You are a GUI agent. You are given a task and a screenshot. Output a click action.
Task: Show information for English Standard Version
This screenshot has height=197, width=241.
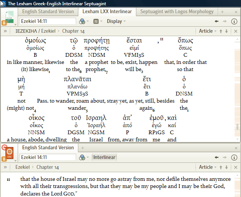pyautogui.click(x=234, y=158)
